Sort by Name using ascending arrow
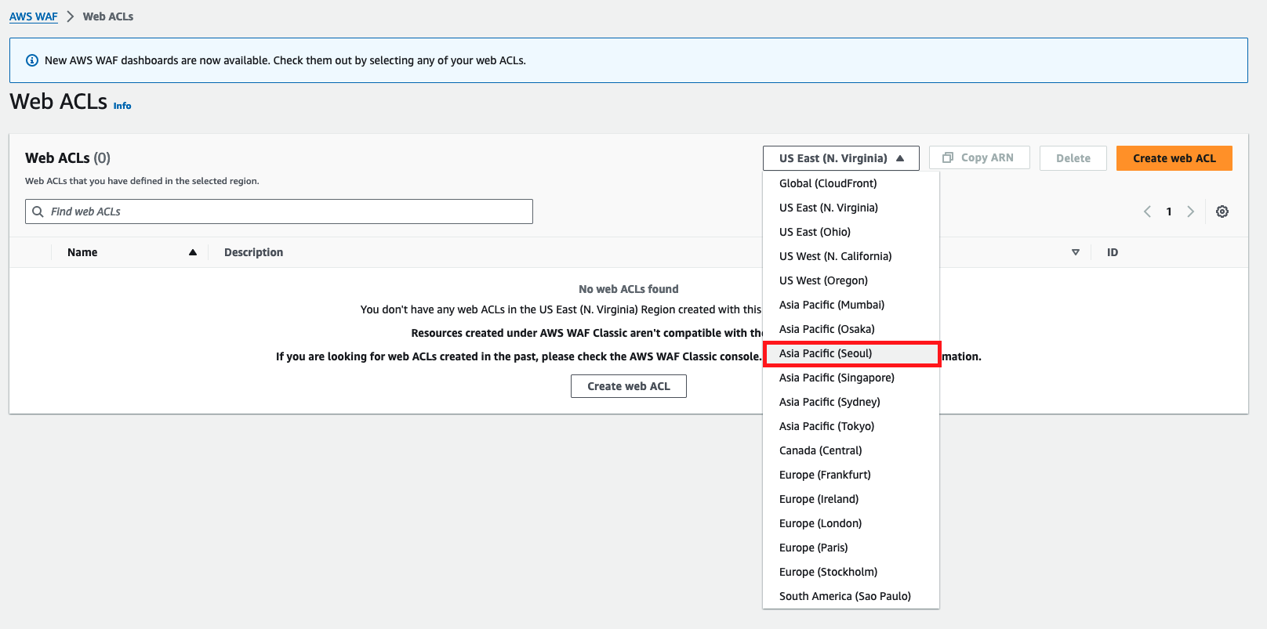Screen dimensions: 1267x629 click(192, 252)
